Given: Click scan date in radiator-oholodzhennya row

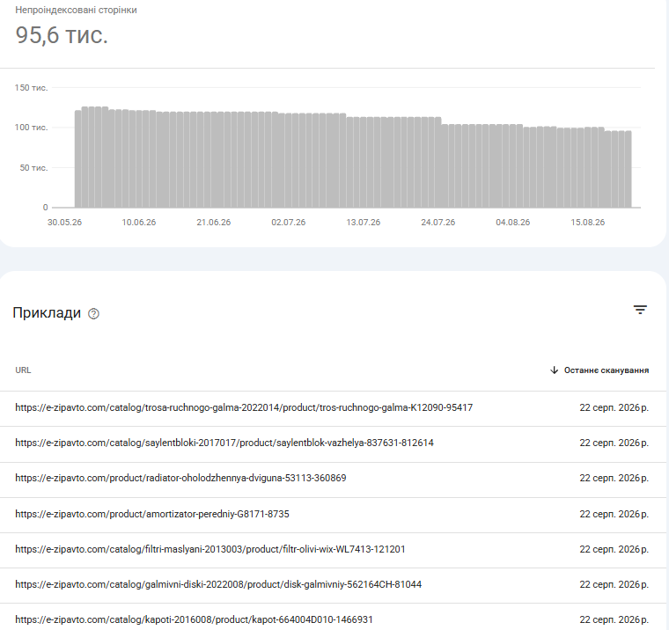Looking at the screenshot, I should tap(614, 478).
